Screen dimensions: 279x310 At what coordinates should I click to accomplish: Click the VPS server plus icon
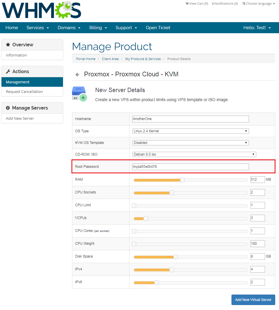tap(80, 94)
